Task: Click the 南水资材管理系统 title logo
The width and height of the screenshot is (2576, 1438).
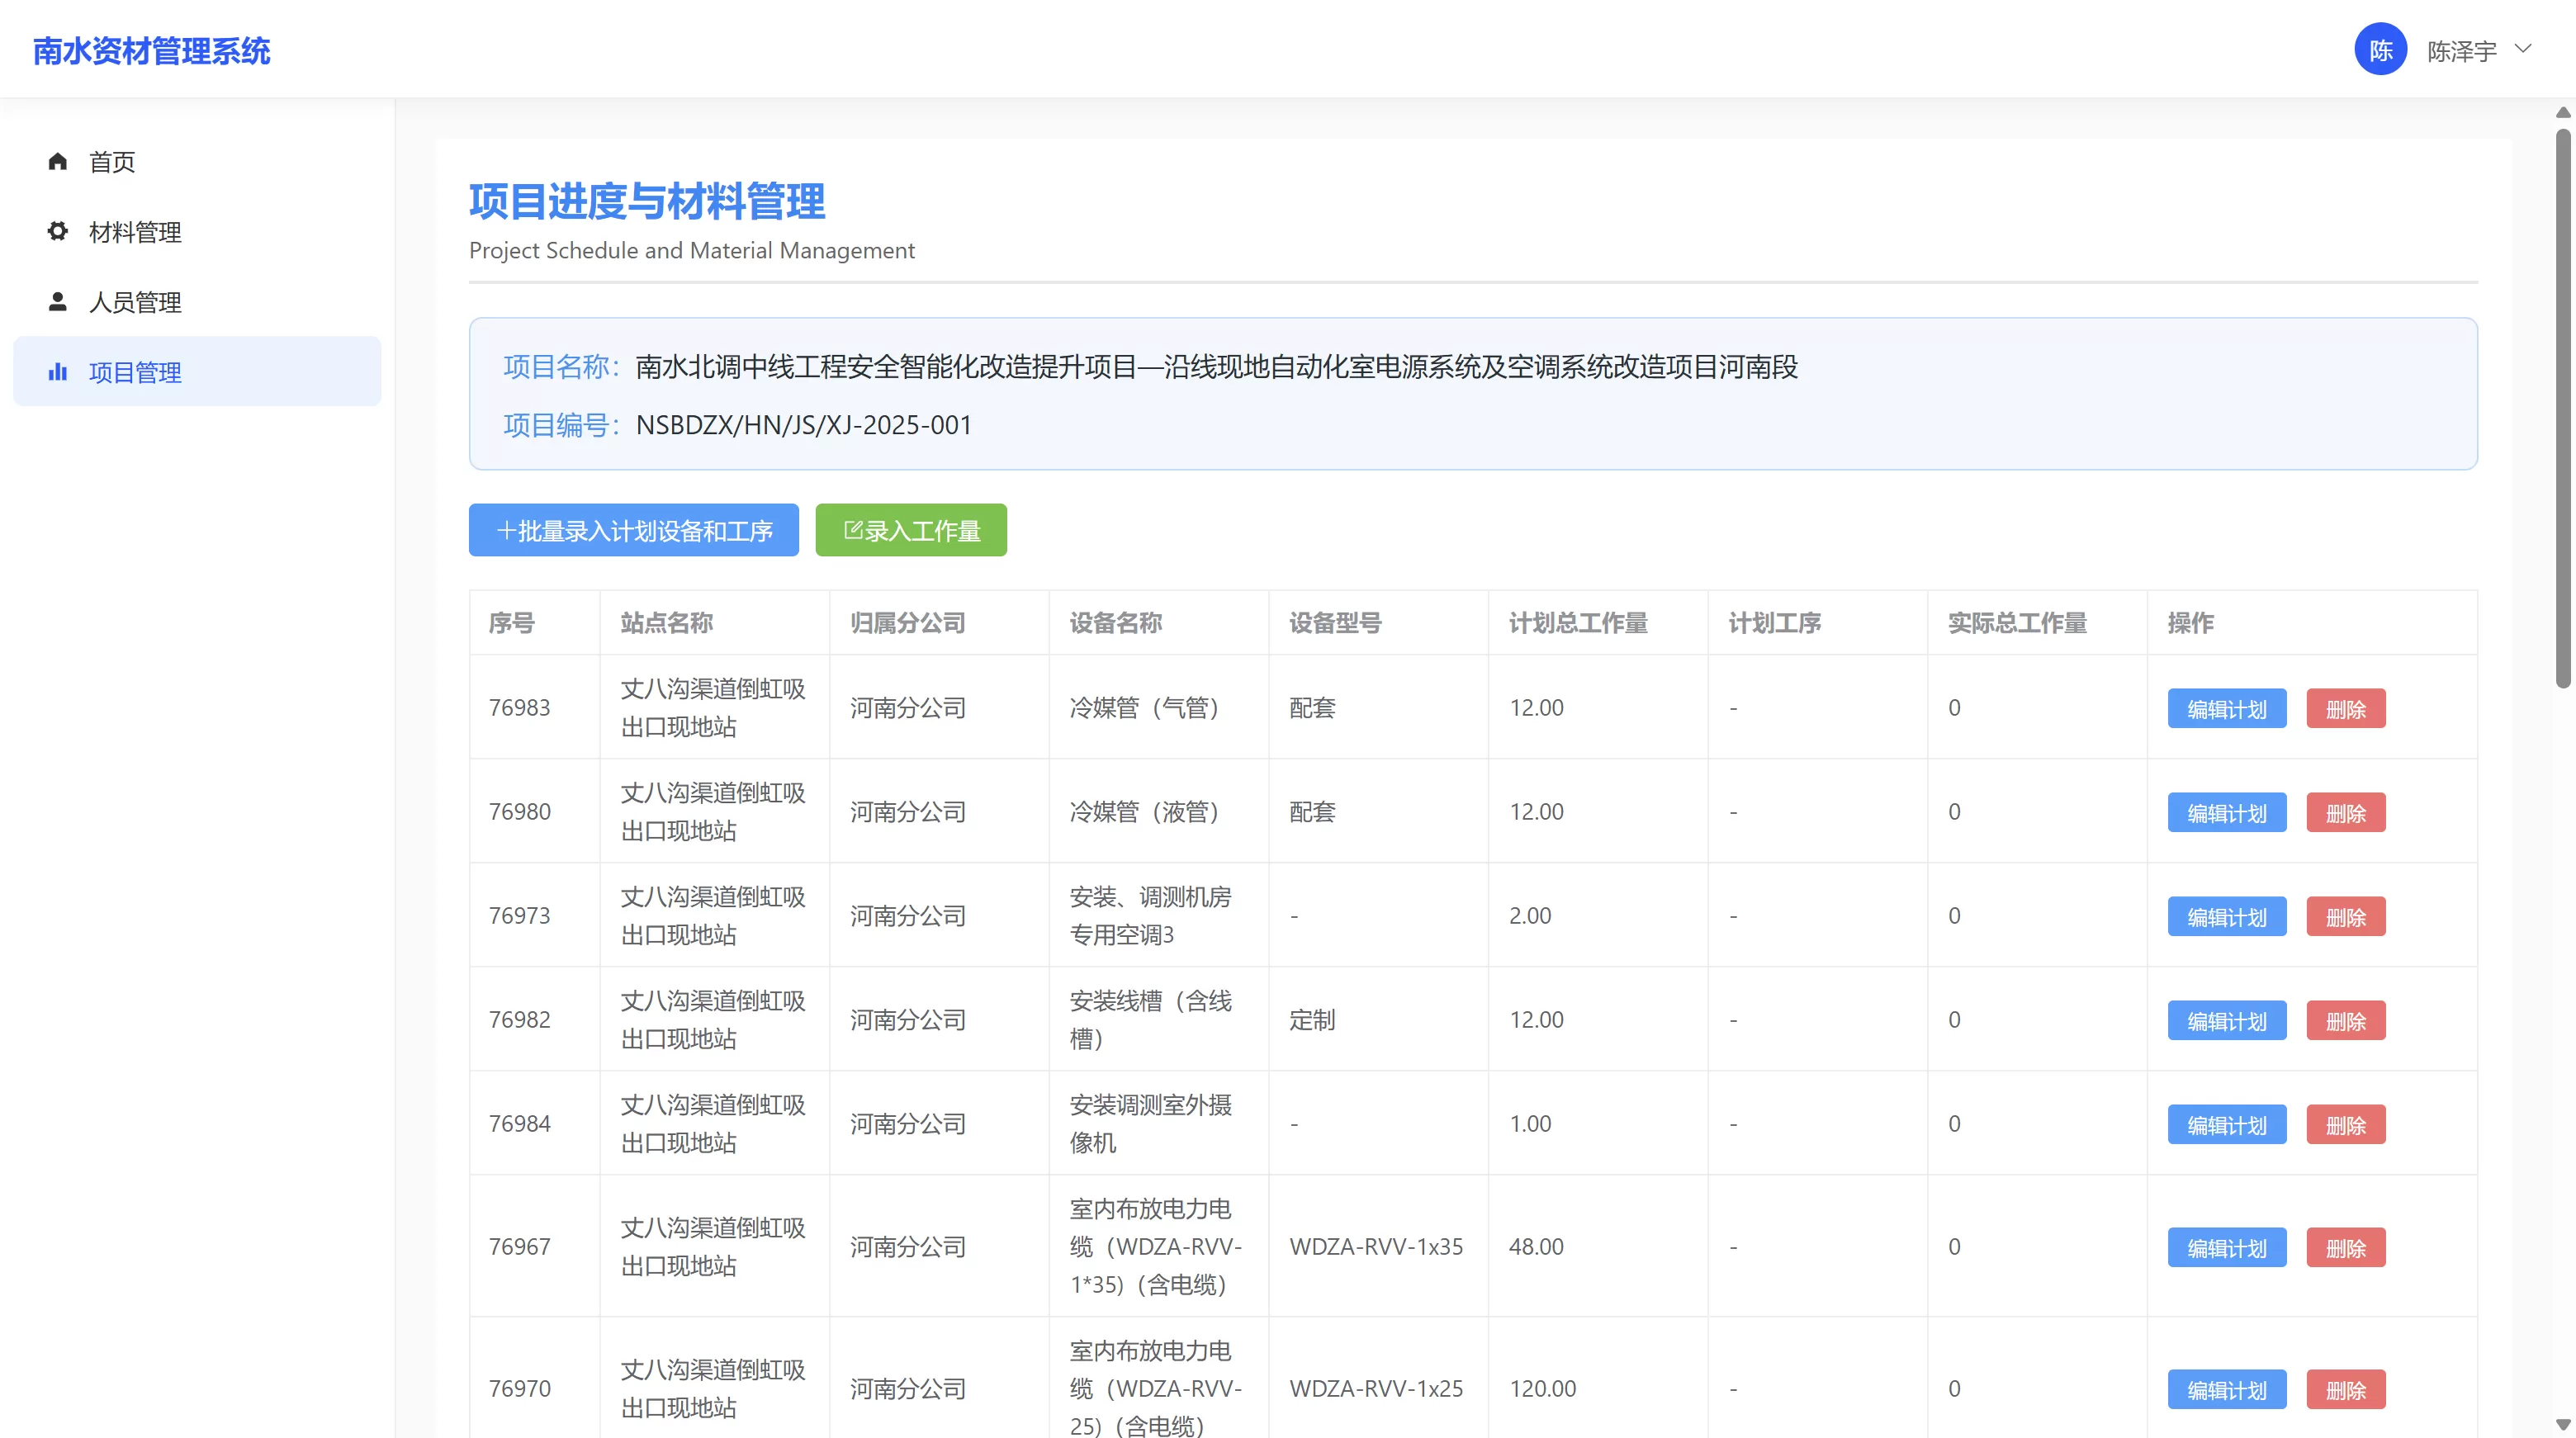Action: point(151,51)
